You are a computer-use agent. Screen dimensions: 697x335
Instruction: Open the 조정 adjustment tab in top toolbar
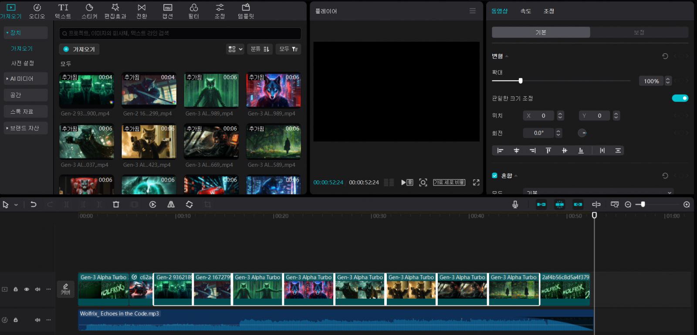220,11
